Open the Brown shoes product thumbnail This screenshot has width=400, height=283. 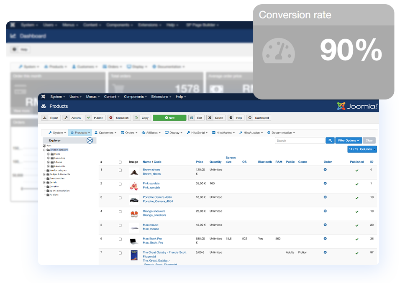click(134, 173)
